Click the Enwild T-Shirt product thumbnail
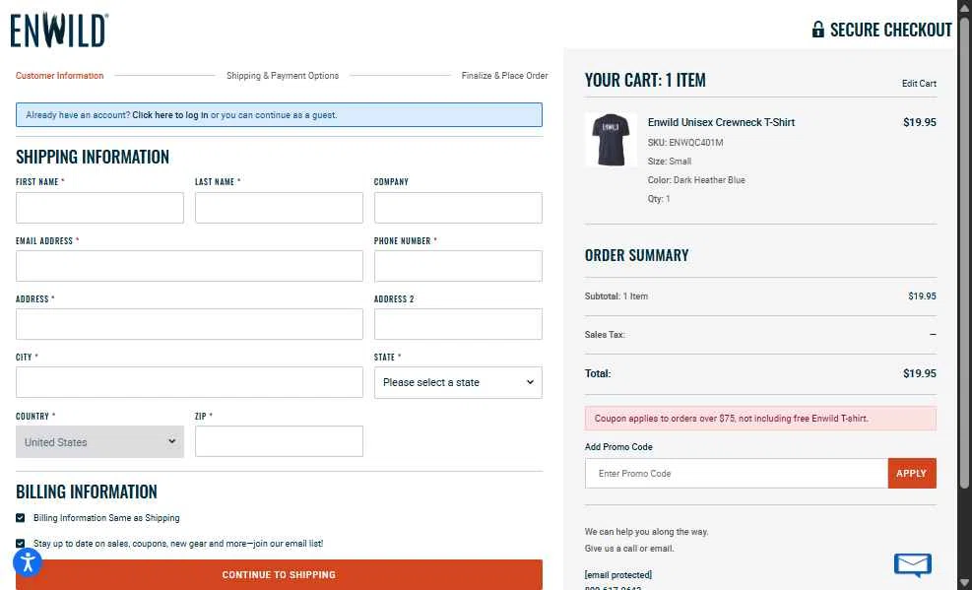 pyautogui.click(x=611, y=140)
